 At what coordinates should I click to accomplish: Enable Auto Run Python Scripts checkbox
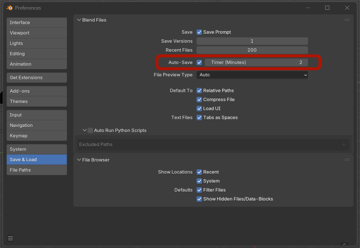90,131
